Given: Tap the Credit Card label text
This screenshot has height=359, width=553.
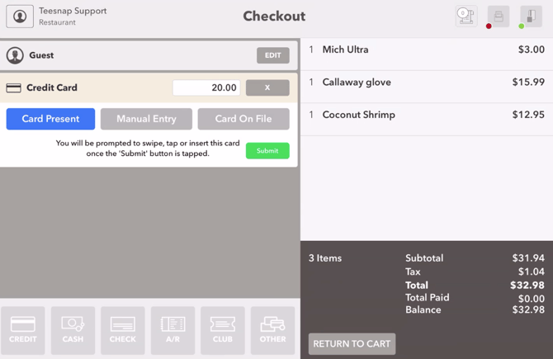Looking at the screenshot, I should (x=52, y=87).
